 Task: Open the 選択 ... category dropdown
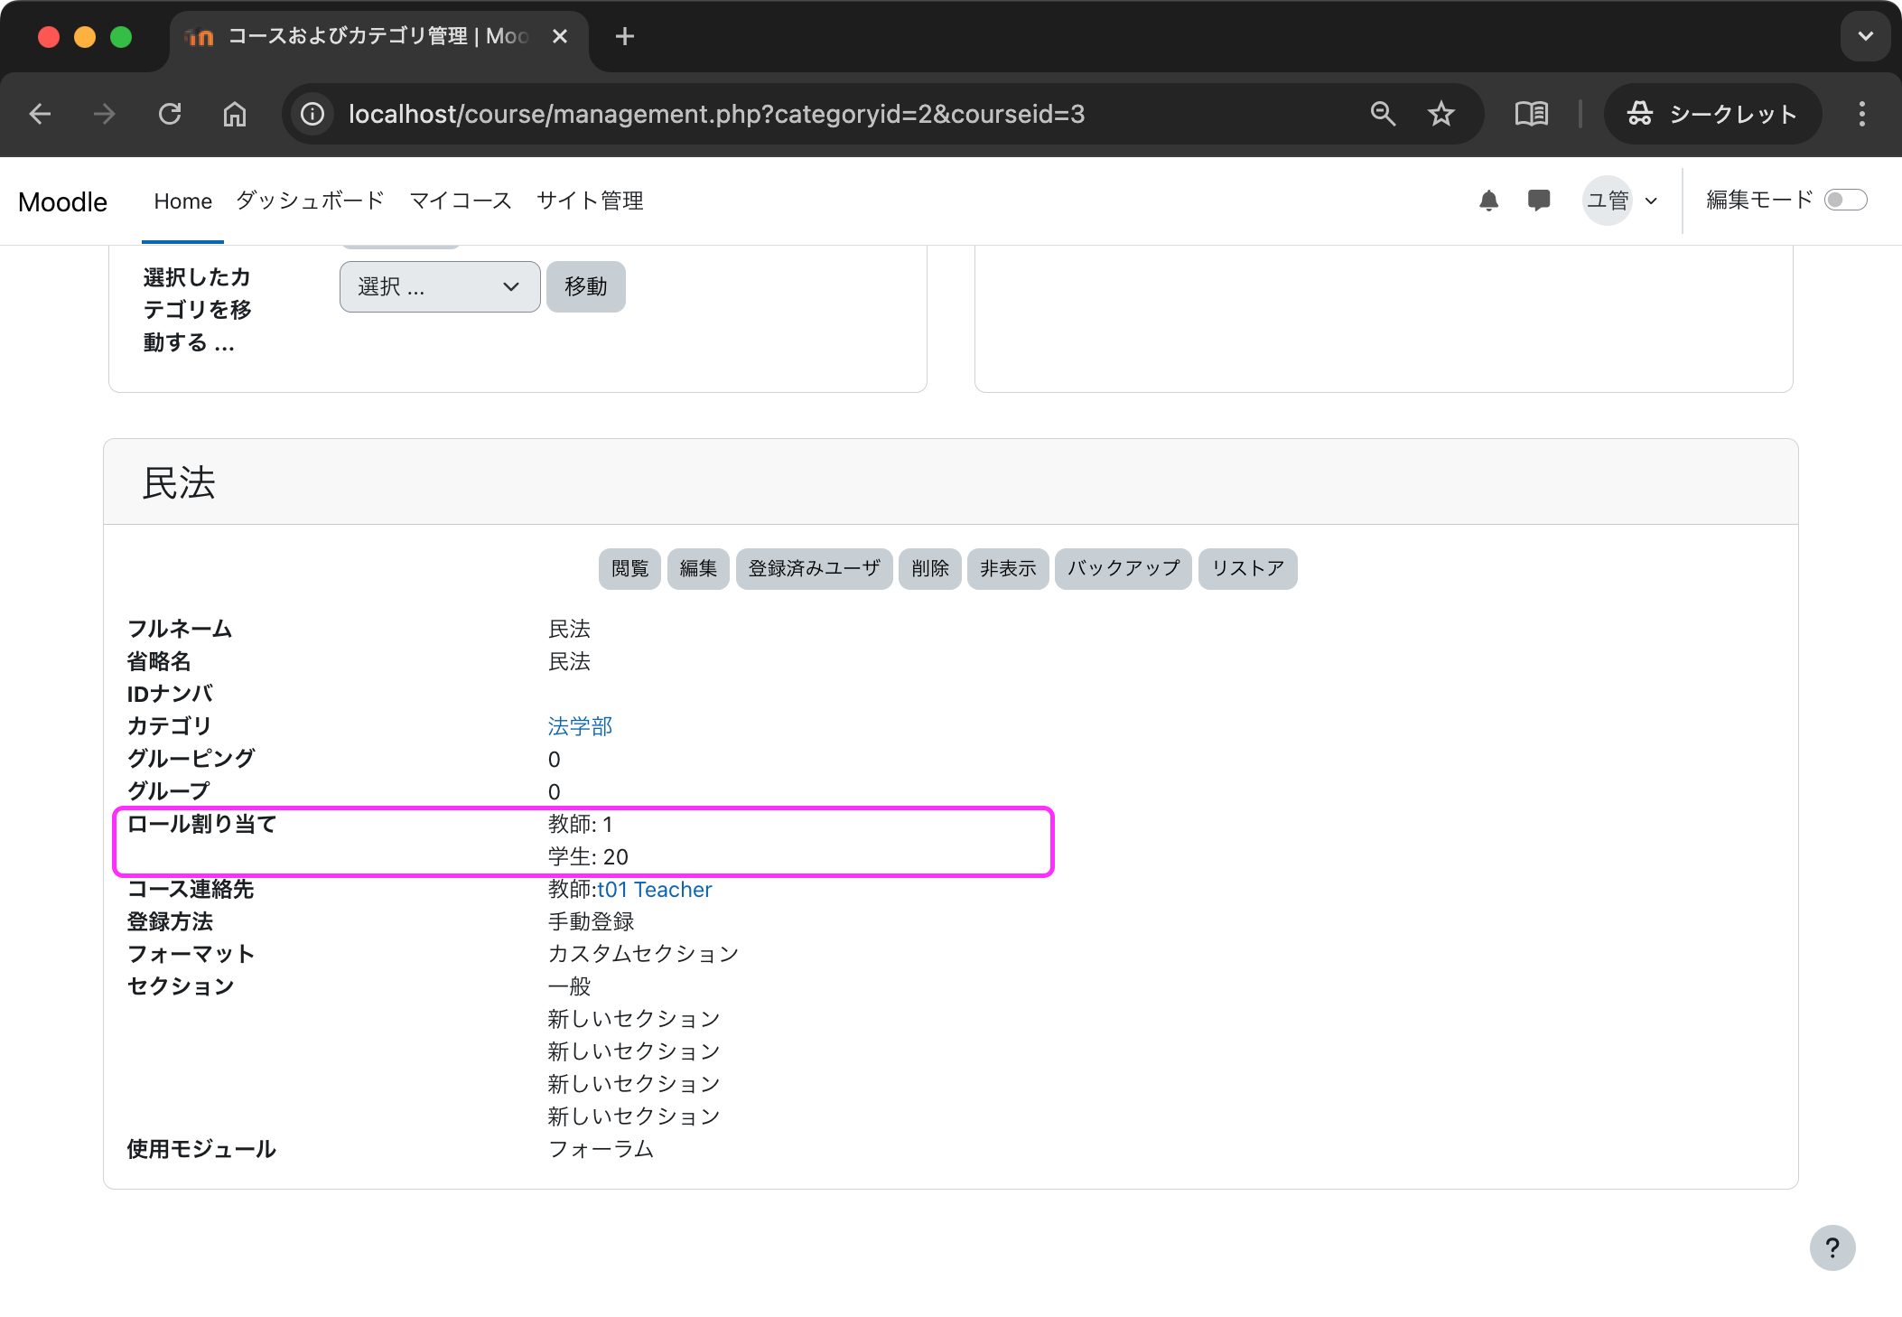click(440, 287)
